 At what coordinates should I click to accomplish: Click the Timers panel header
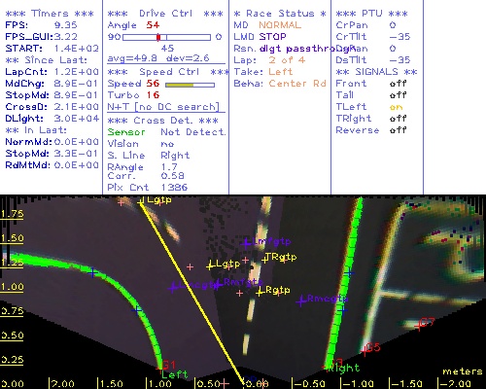coord(50,14)
